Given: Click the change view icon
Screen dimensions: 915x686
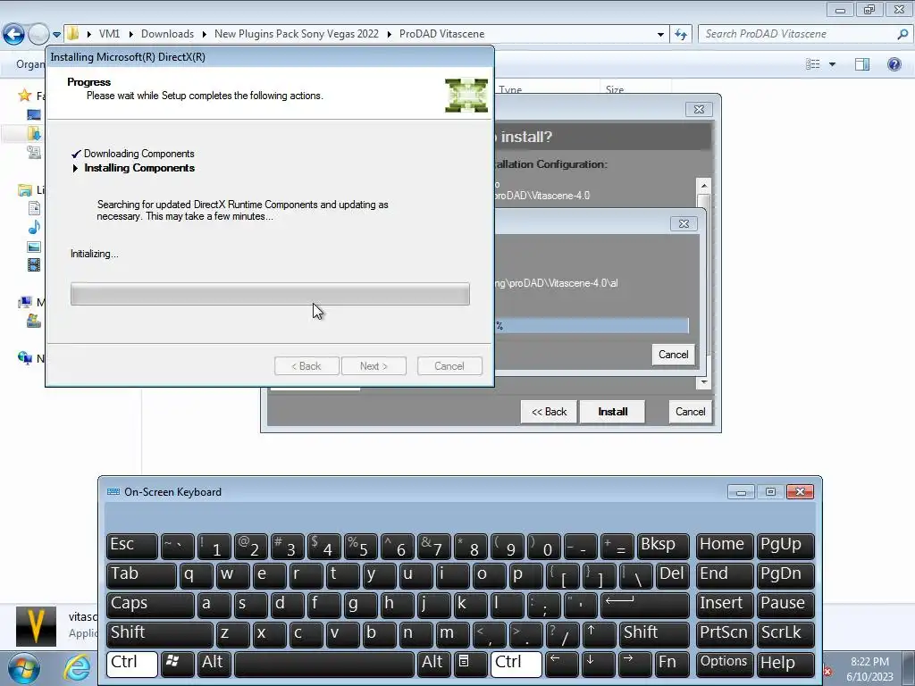Looking at the screenshot, I should click(x=812, y=64).
